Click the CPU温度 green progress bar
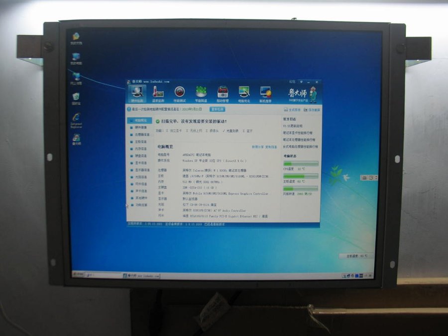 coord(301,164)
